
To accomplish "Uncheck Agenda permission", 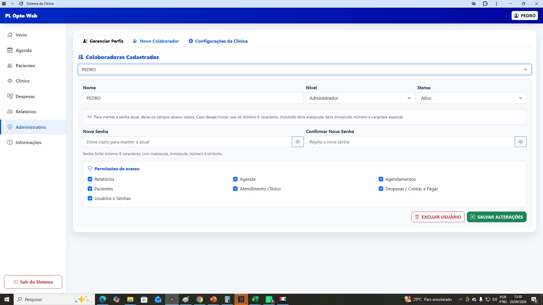I will [x=235, y=179].
